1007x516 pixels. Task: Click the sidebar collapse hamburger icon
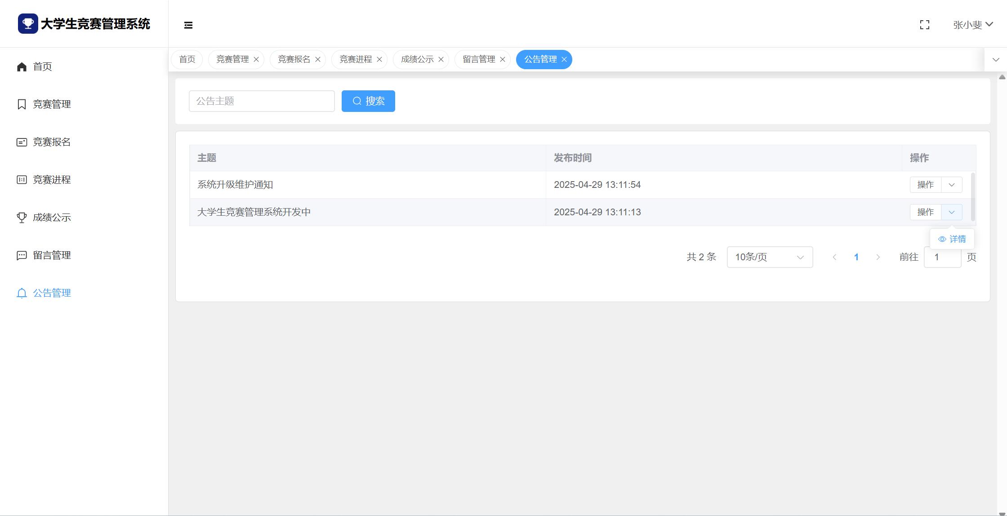188,25
